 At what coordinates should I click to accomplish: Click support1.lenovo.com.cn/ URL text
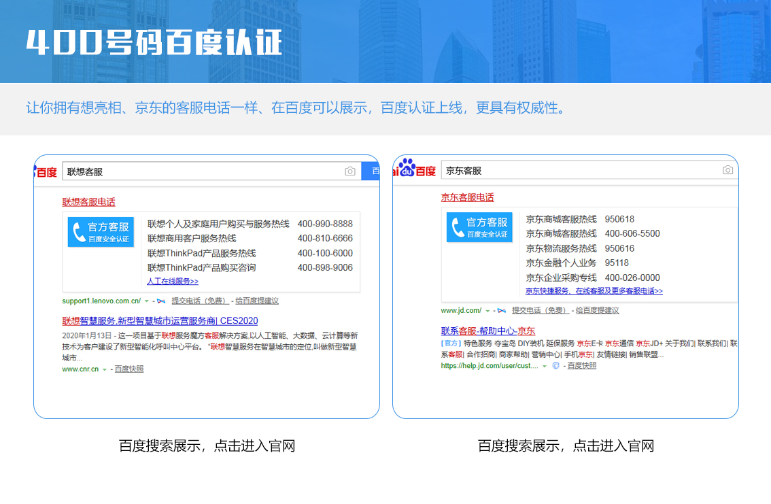101,301
